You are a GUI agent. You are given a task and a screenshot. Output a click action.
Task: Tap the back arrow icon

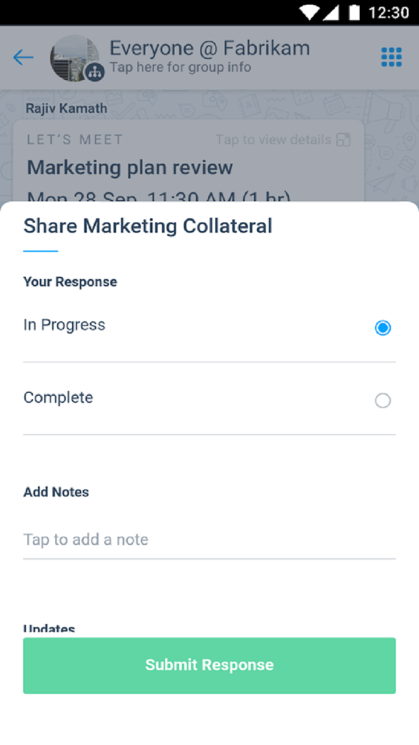pos(23,57)
